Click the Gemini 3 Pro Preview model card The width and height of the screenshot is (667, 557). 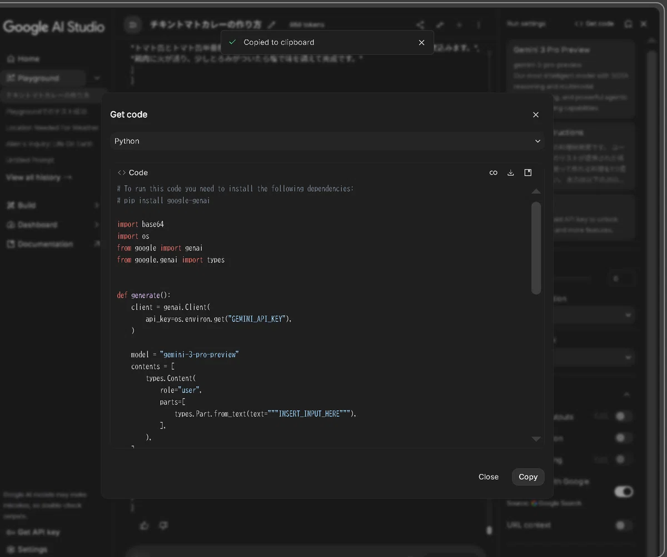pos(571,79)
